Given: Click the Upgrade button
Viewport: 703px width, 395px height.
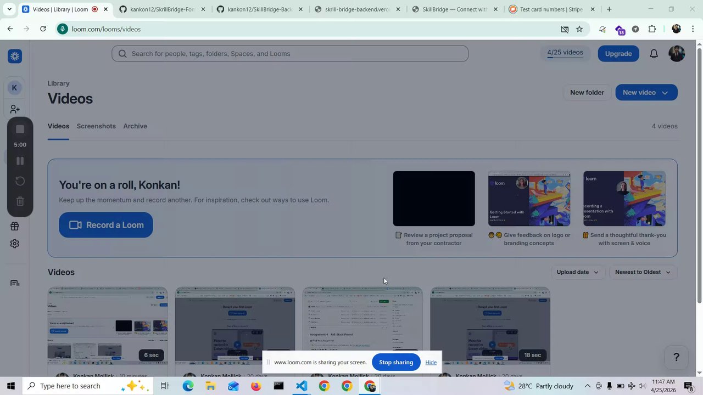Looking at the screenshot, I should pos(618,54).
